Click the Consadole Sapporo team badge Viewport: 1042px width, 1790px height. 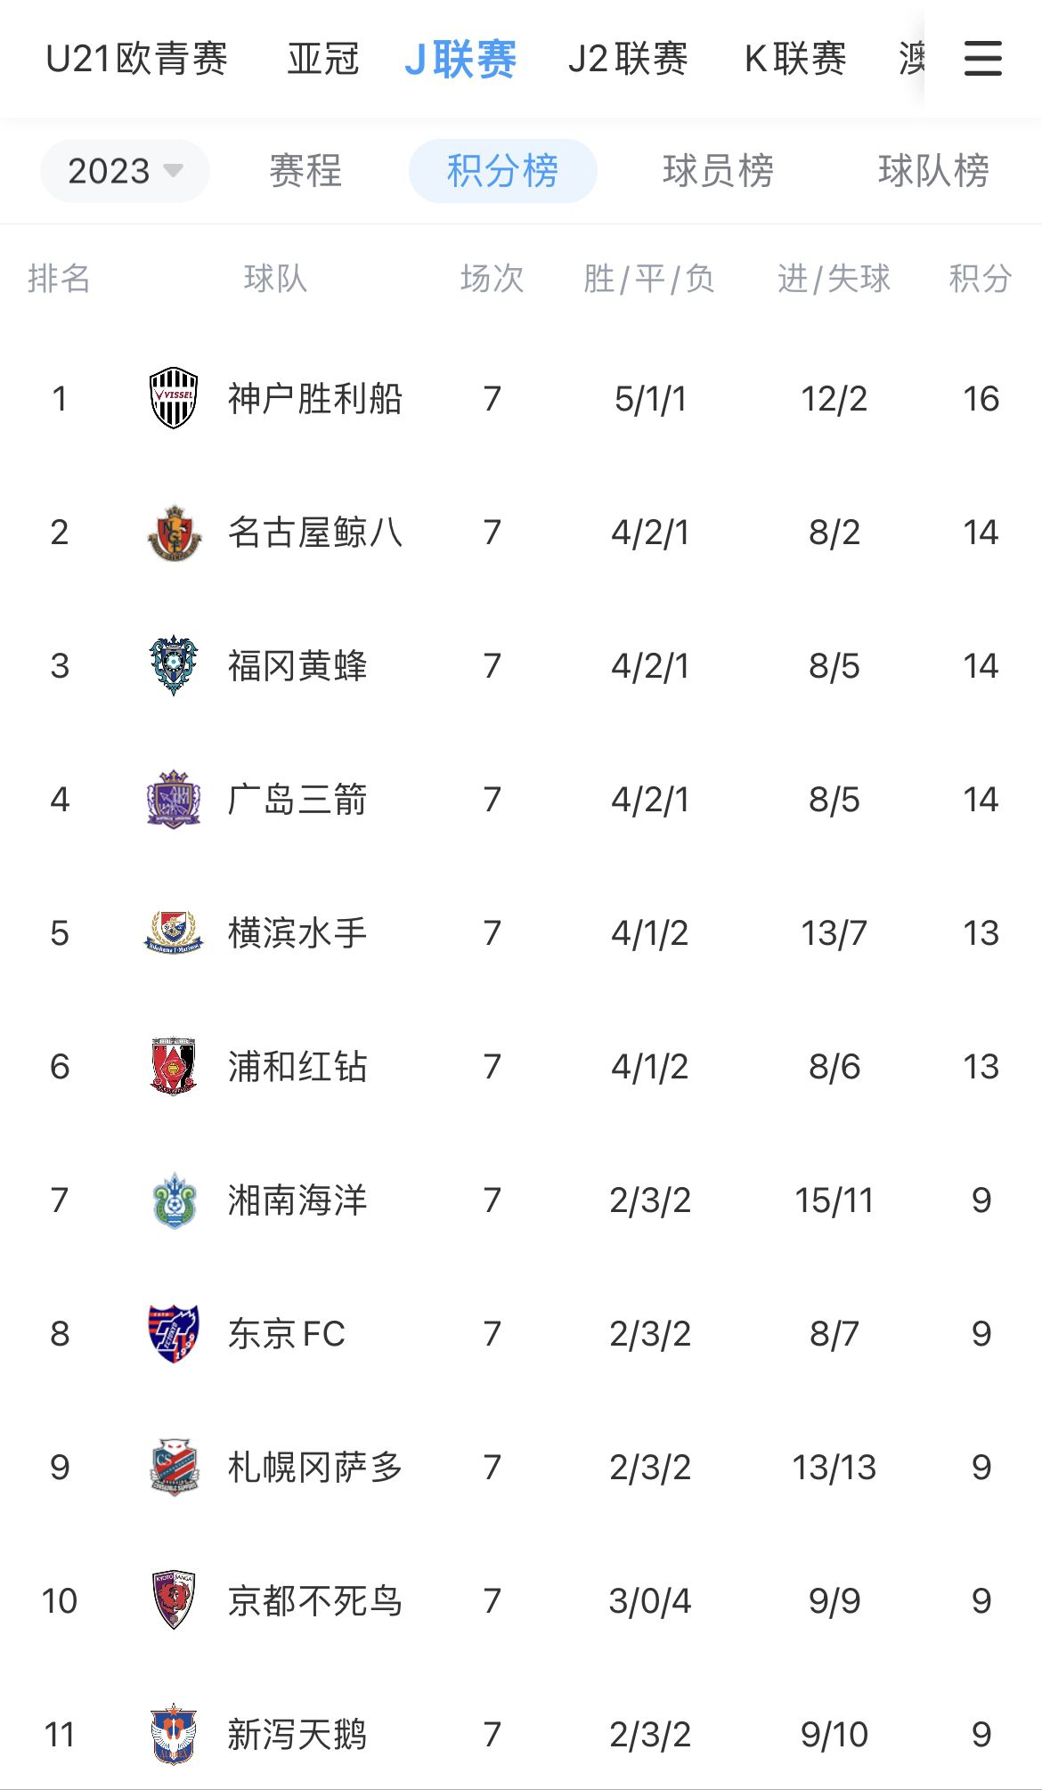point(174,1467)
